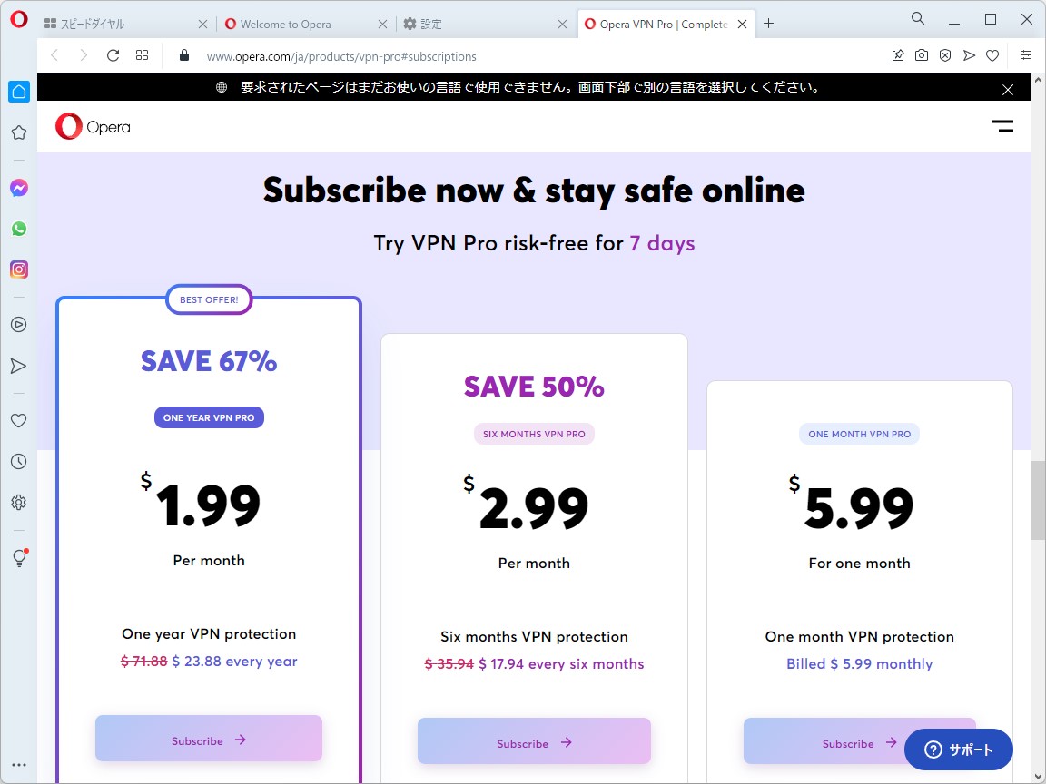Viewport: 1046px width, 784px height.
Task: Open browsing History from the sidebar
Action: (x=19, y=461)
